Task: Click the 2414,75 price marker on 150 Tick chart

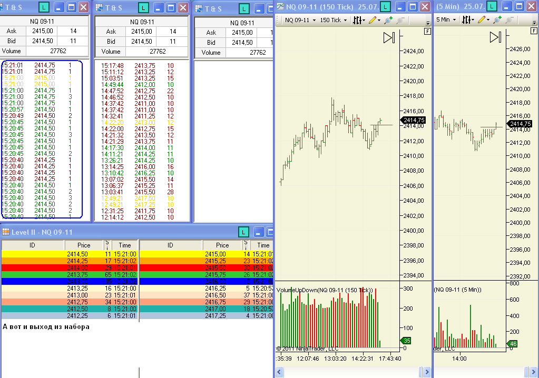Action: pyautogui.click(x=414, y=120)
